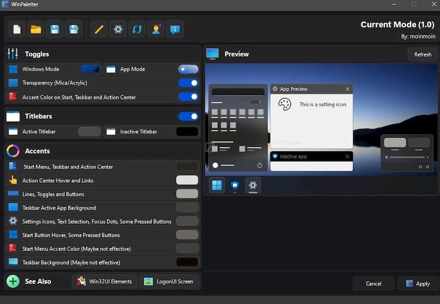
Task: Open an existing palette file
Action: tap(35, 29)
